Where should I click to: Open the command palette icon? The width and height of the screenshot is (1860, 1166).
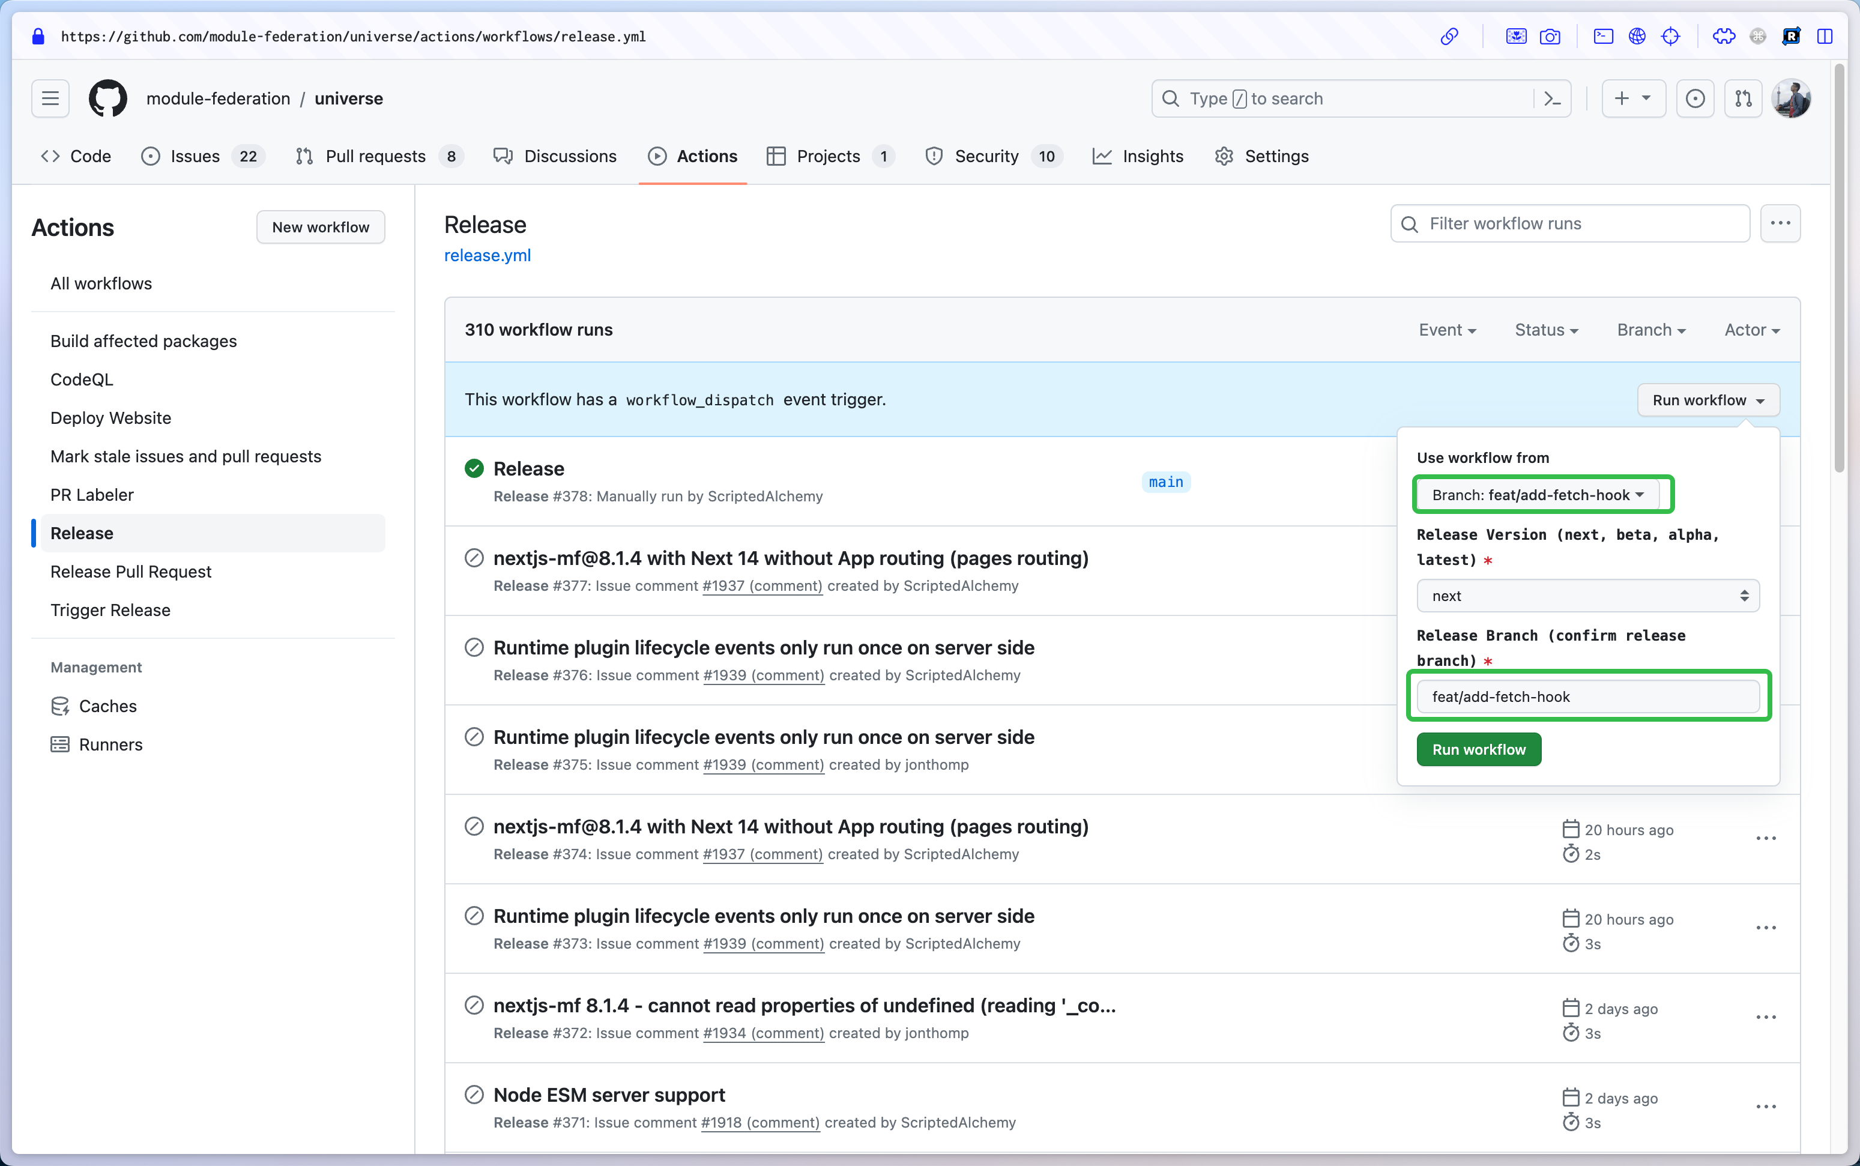(x=1553, y=98)
